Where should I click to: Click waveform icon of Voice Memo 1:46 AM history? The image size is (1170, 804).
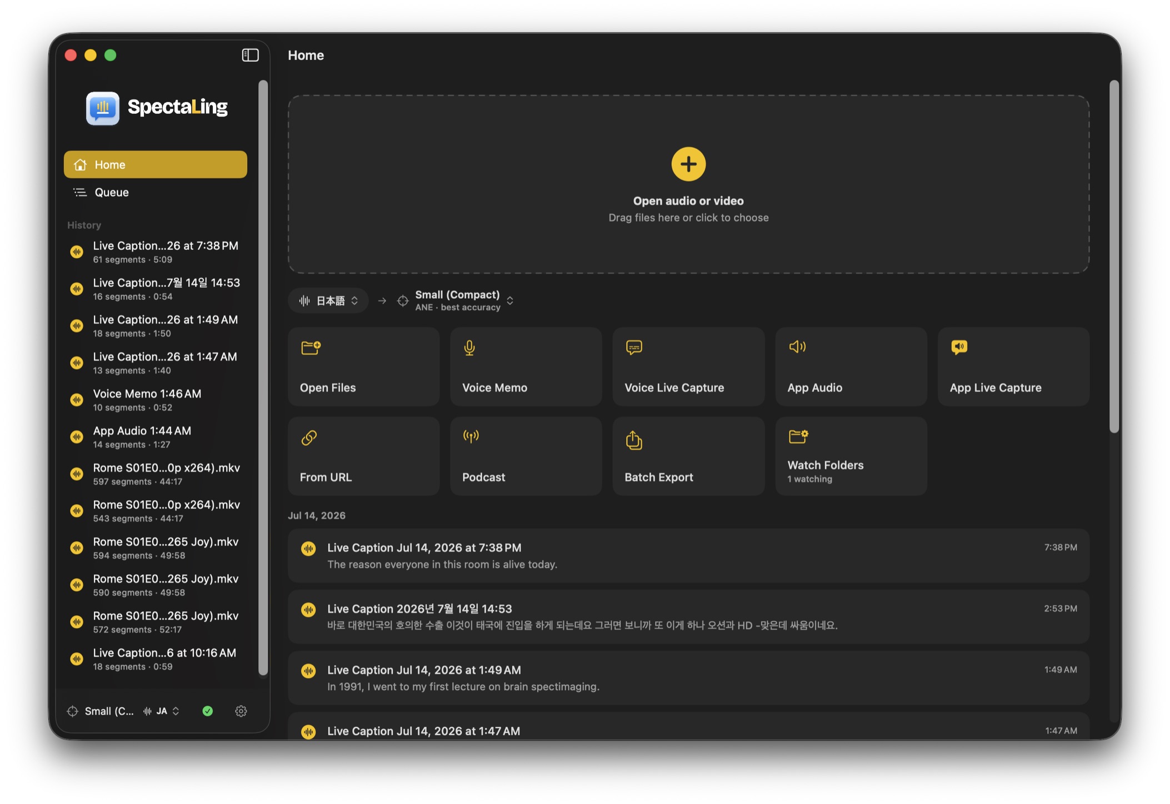click(77, 400)
